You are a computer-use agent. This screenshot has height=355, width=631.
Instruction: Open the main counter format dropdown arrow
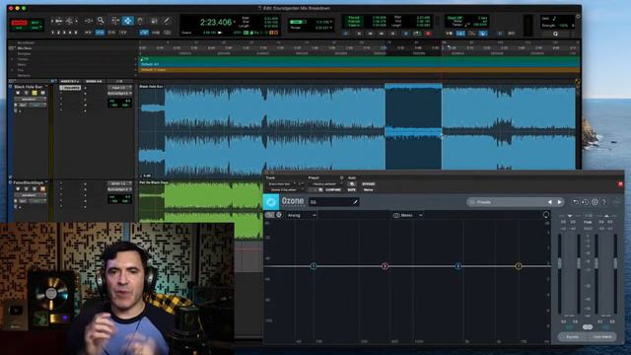pyautogui.click(x=235, y=22)
